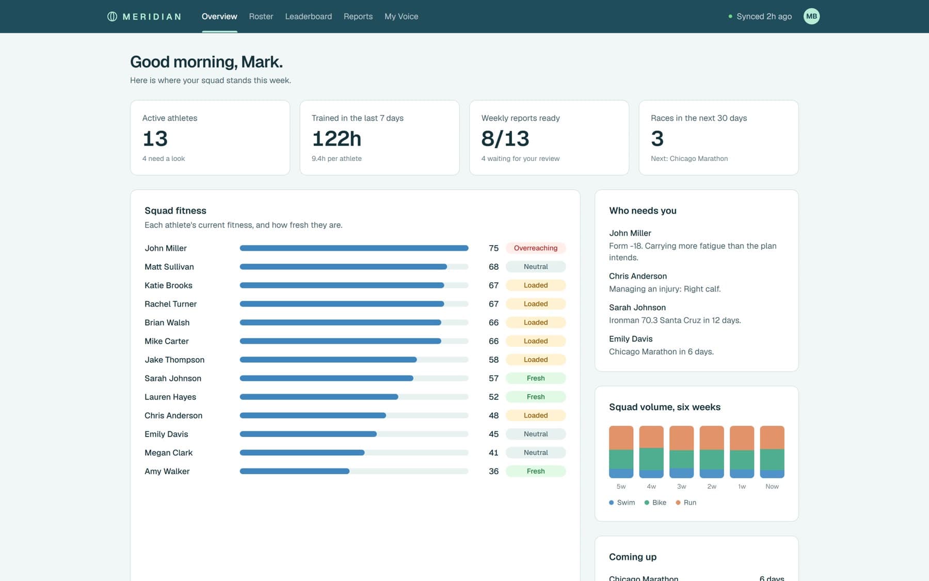The width and height of the screenshot is (929, 581).
Task: Click Chicago Marathon under Coming up
Action: [x=644, y=578]
